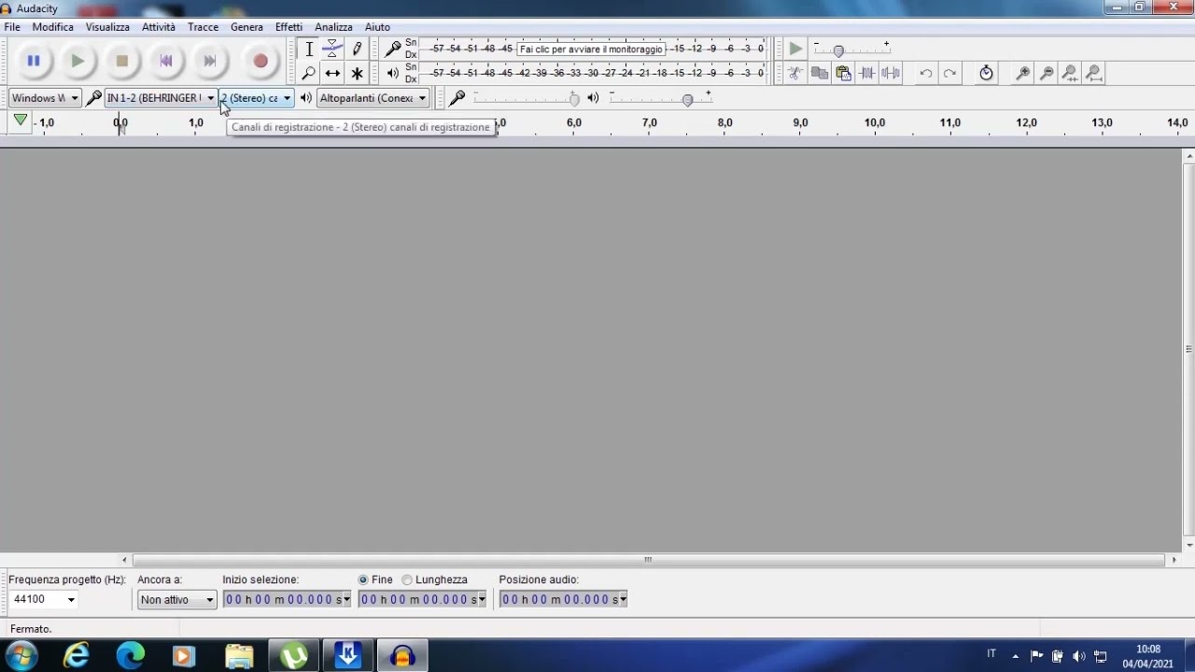
Task: Click the green timeline quick-play triangle
Action: pyautogui.click(x=21, y=120)
